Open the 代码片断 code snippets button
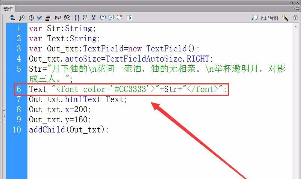This screenshot has height=179, width=301. (x=269, y=18)
